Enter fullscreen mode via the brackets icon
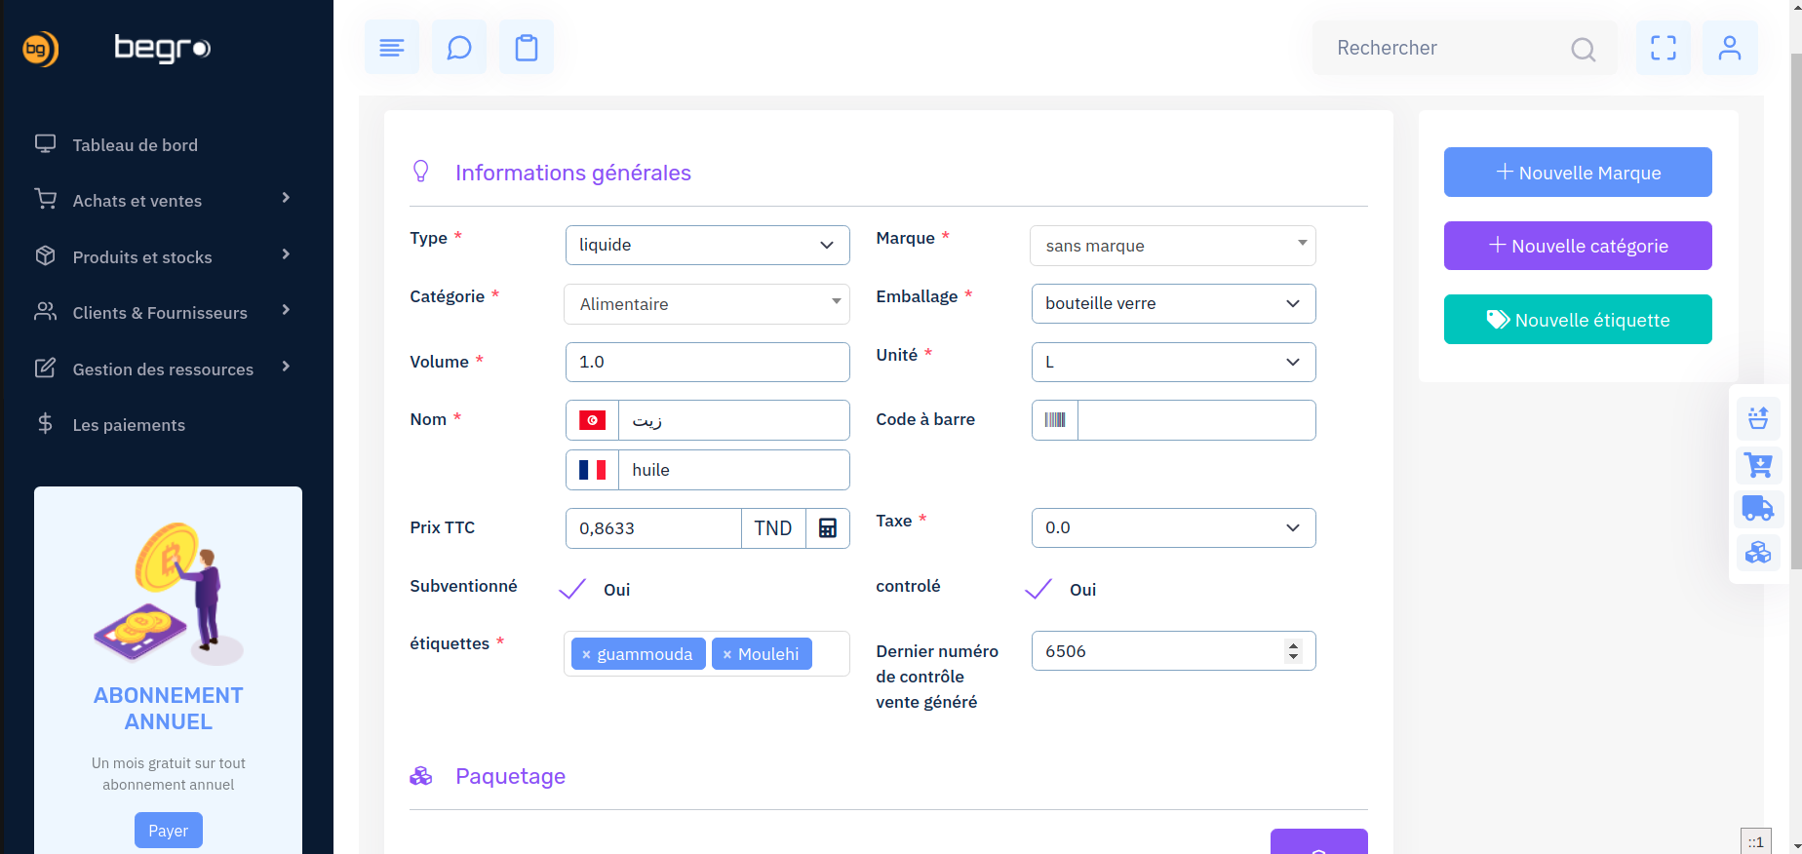Viewport: 1802px width, 854px height. (x=1664, y=48)
